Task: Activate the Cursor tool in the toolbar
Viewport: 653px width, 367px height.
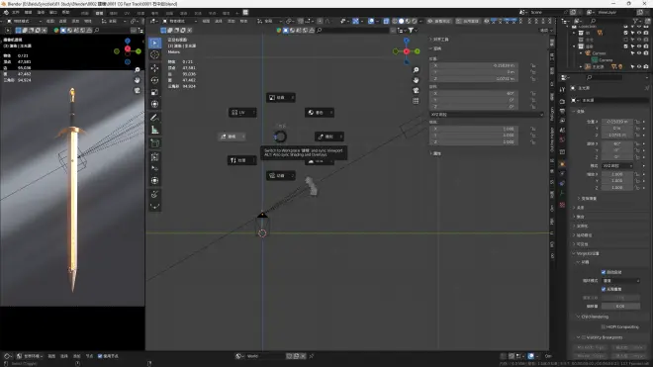Action: coord(155,54)
